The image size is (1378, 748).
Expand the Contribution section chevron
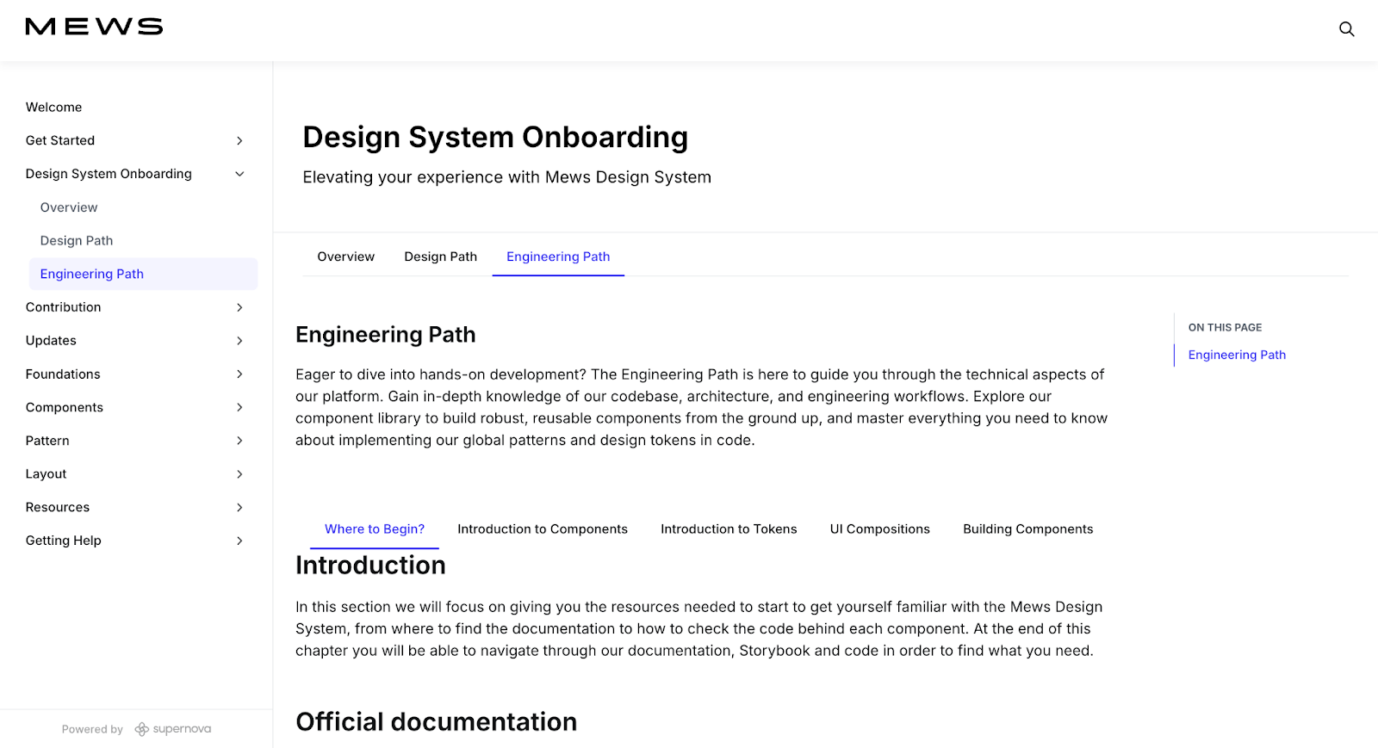tap(239, 307)
